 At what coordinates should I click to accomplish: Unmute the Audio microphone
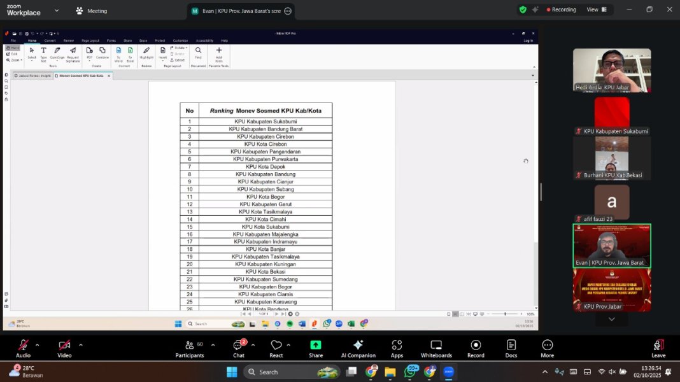(23, 348)
